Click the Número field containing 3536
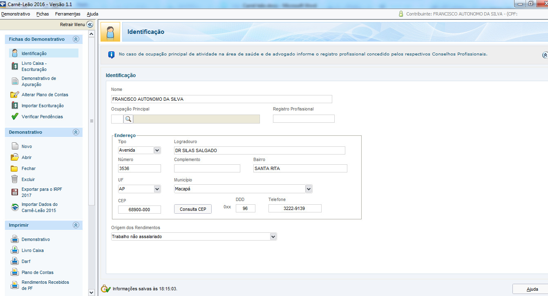This screenshot has width=548, height=296. (139, 168)
